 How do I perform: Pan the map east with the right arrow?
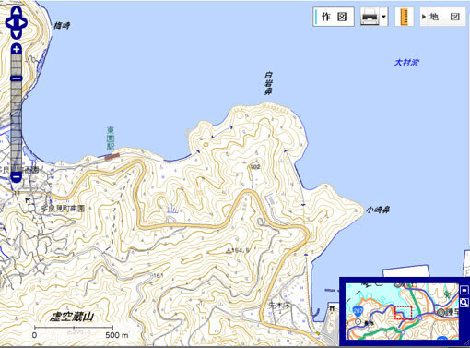point(23,23)
